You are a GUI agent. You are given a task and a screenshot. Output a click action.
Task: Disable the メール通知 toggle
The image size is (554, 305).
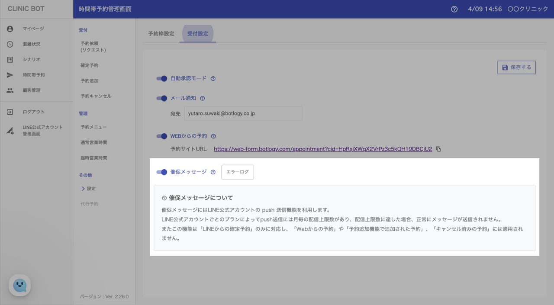(x=162, y=99)
